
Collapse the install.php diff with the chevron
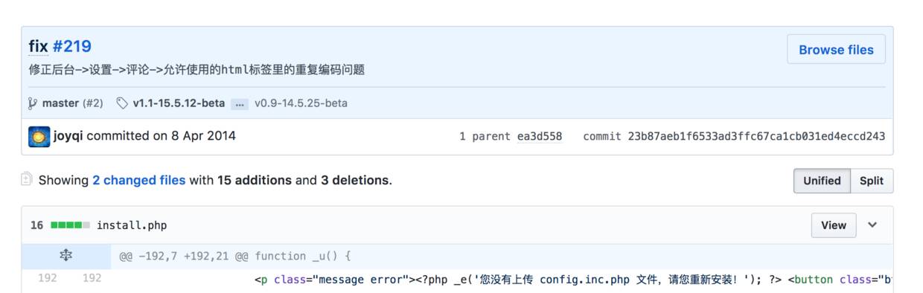[872, 225]
